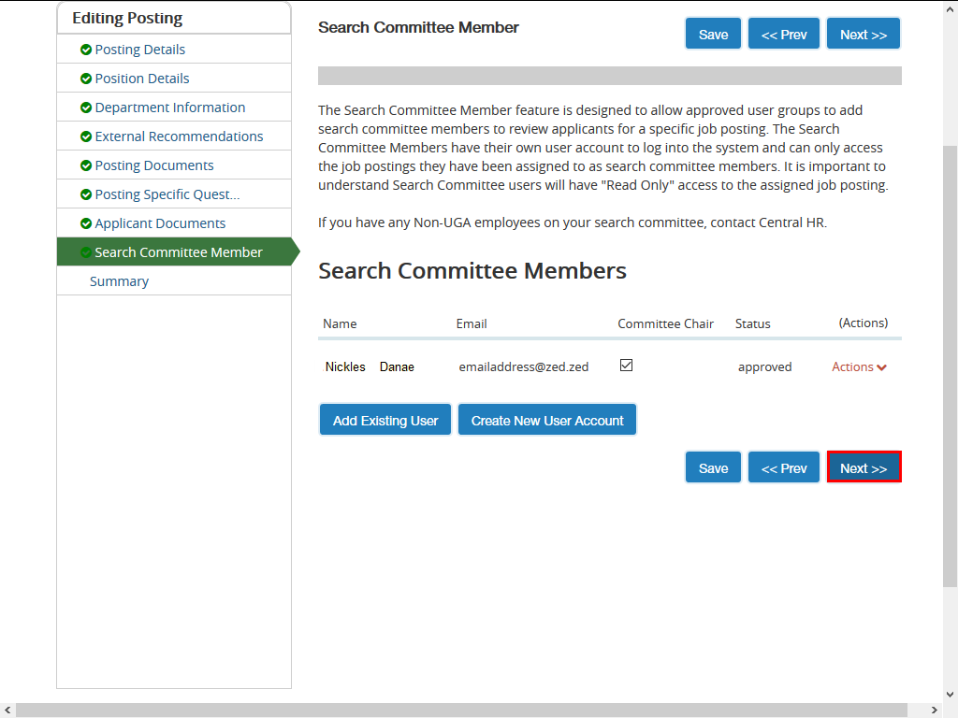This screenshot has width=958, height=718.
Task: Open the Summary section in sidebar
Action: [119, 281]
